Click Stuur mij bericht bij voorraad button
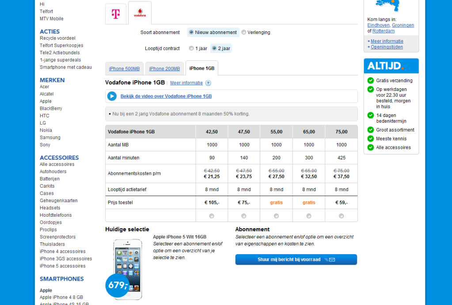 click(x=296, y=260)
